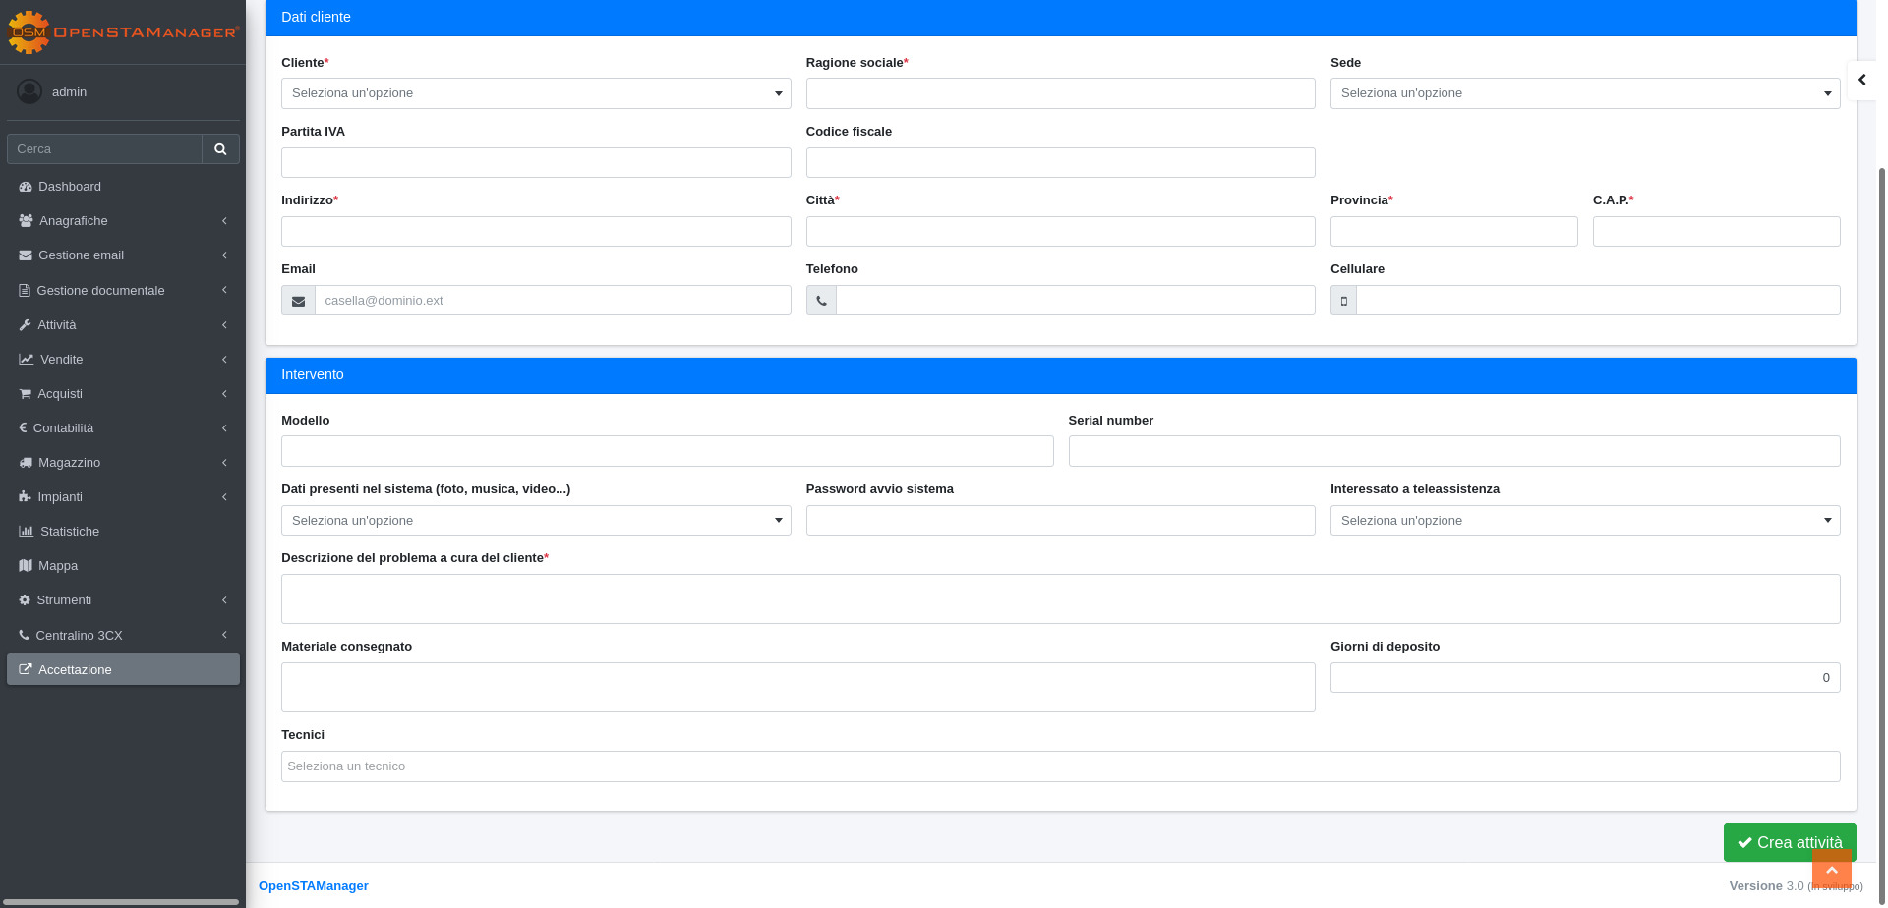The image size is (1888, 908).
Task: Go to the Mappa menu item
Action: click(58, 566)
